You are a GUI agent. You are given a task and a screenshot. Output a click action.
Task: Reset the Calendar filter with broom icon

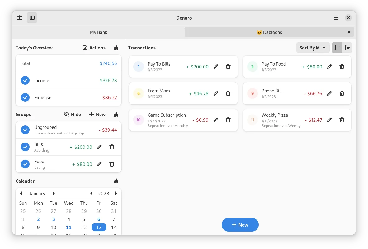tap(116, 181)
